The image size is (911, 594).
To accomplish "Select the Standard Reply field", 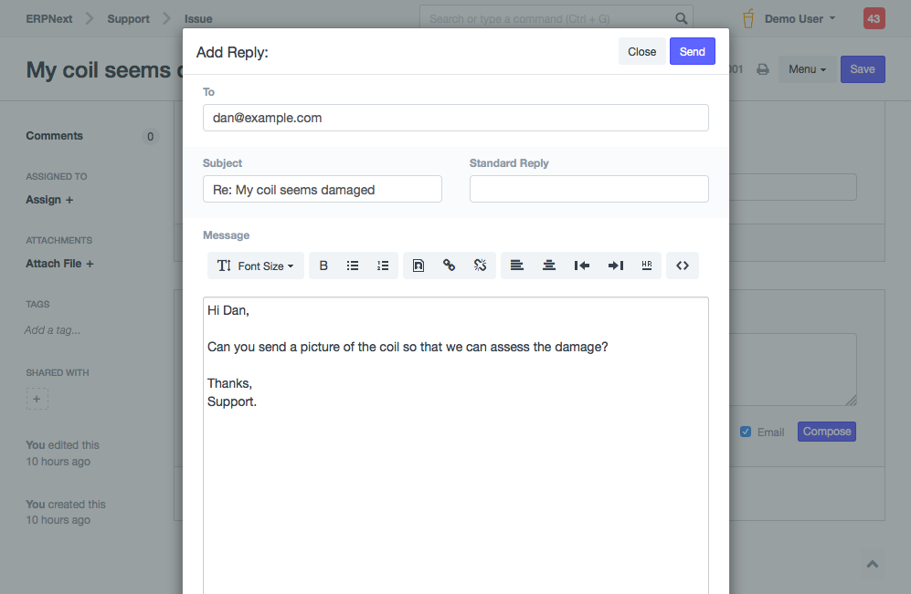I will click(x=588, y=189).
